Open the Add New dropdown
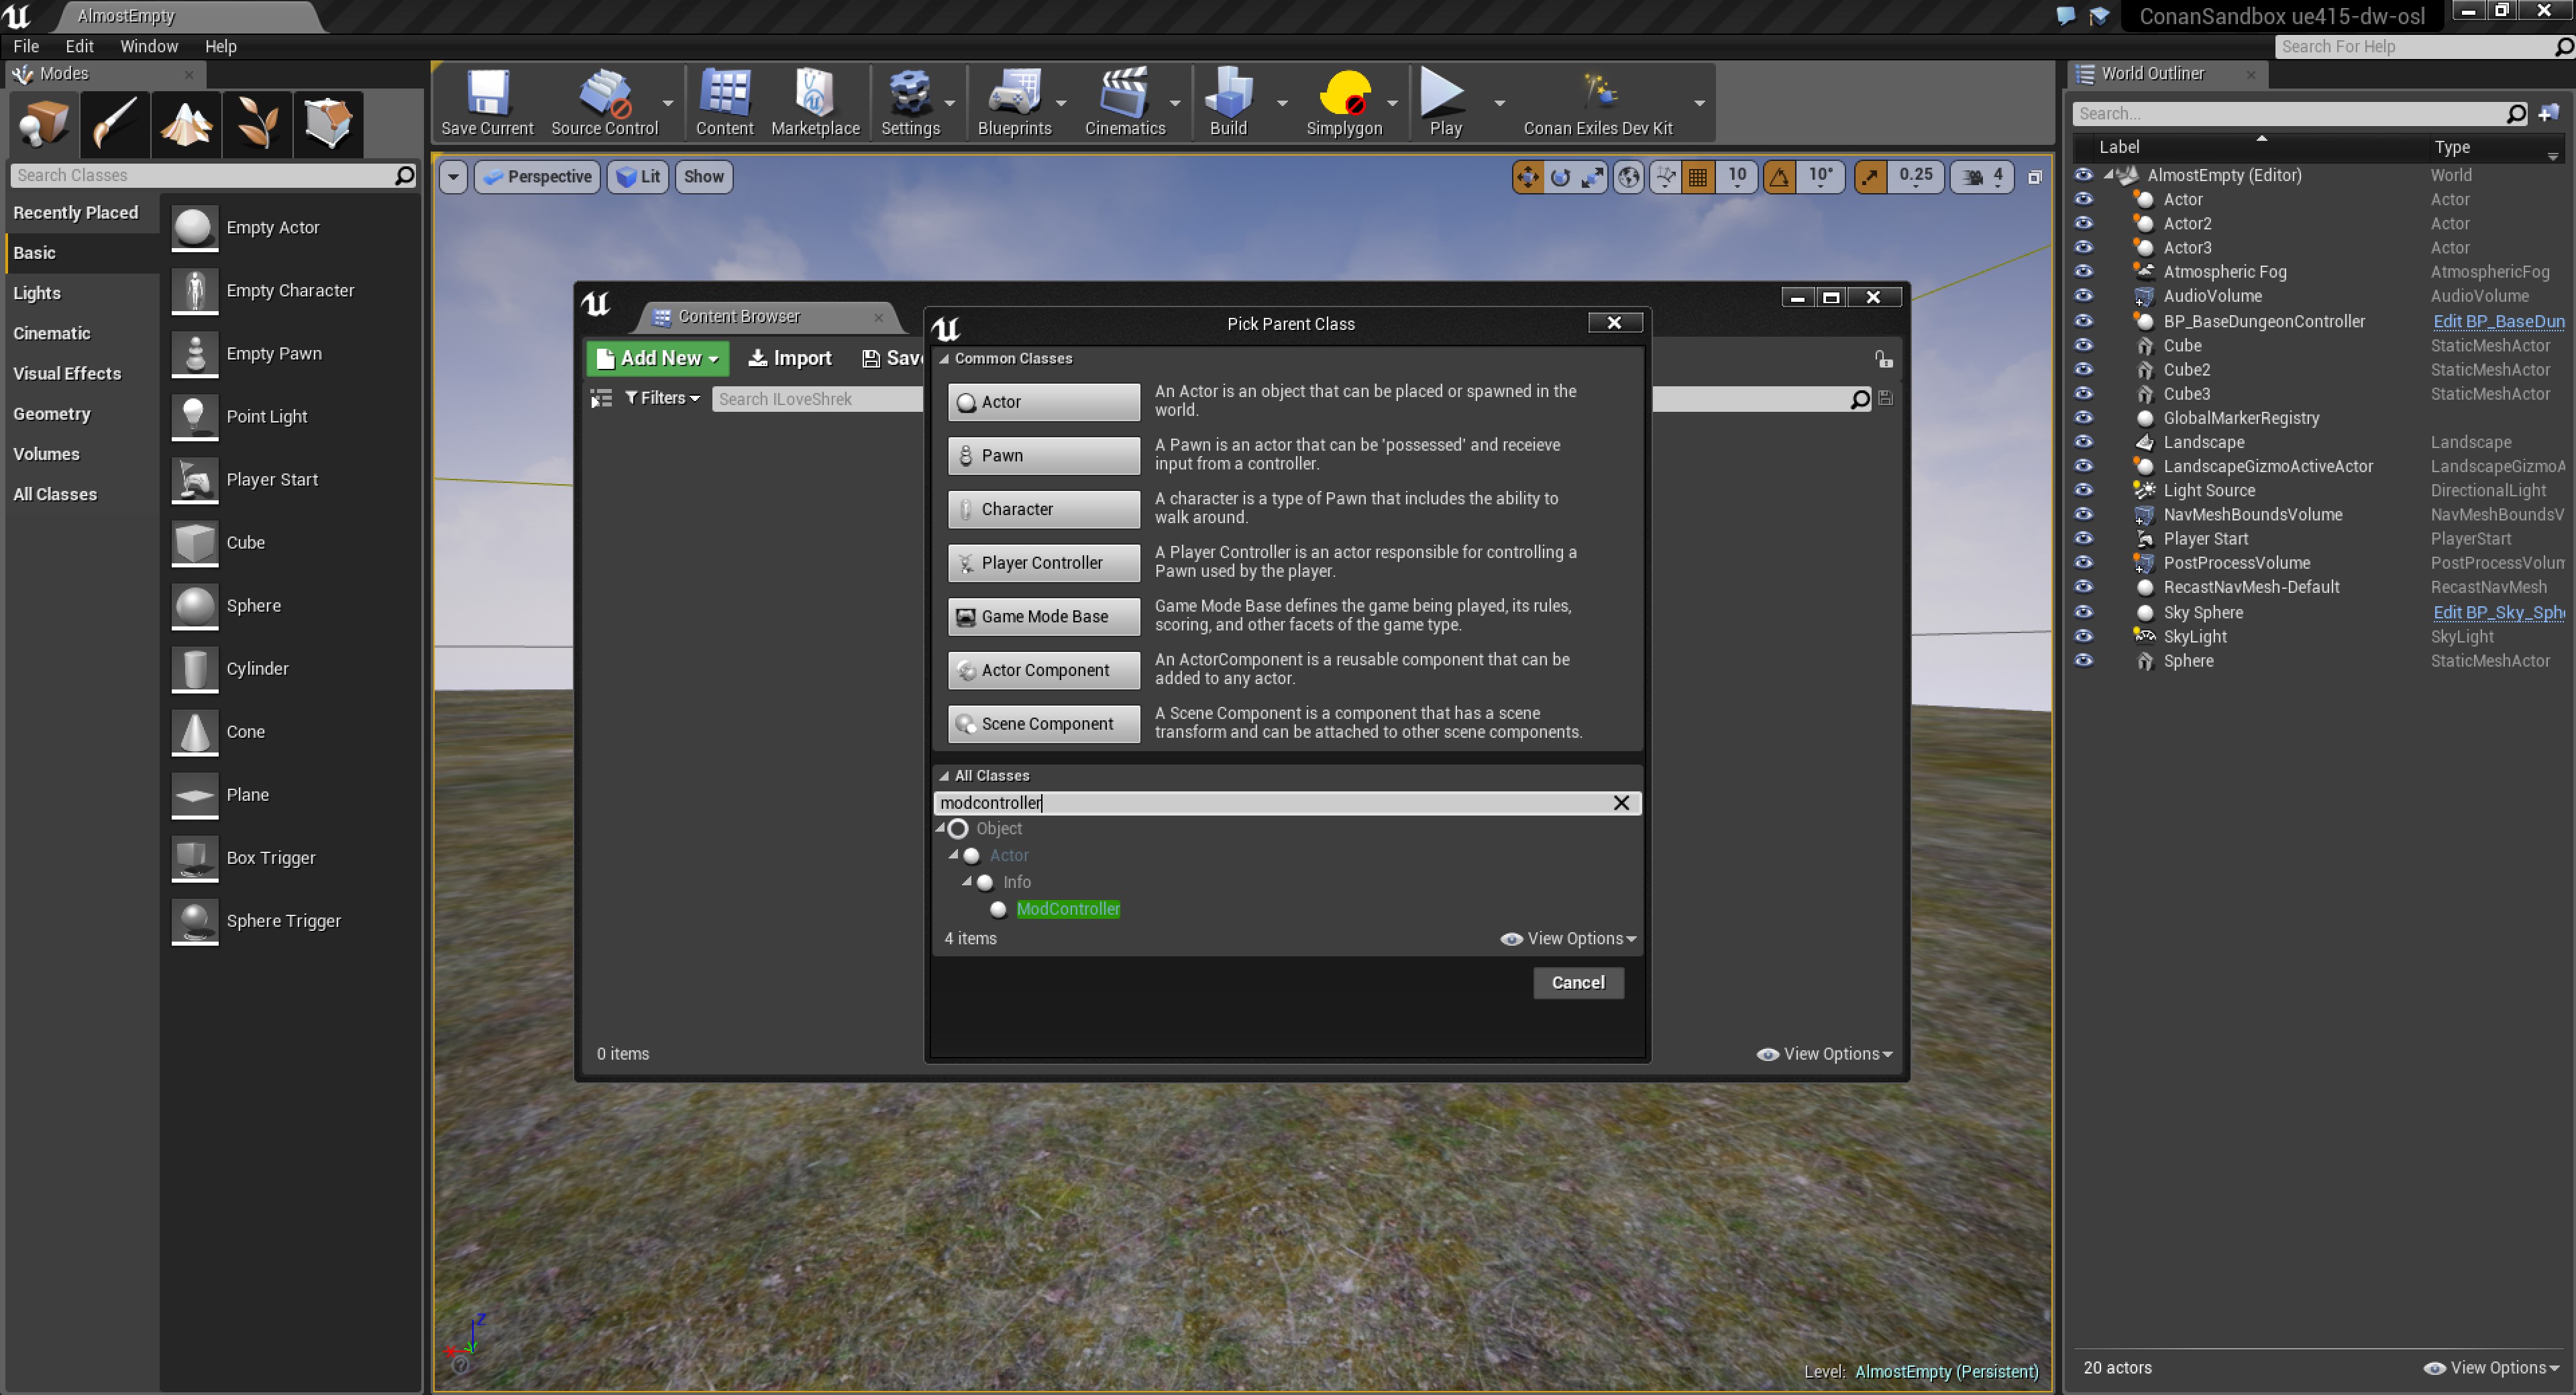This screenshot has width=2576, height=1395. [x=657, y=358]
